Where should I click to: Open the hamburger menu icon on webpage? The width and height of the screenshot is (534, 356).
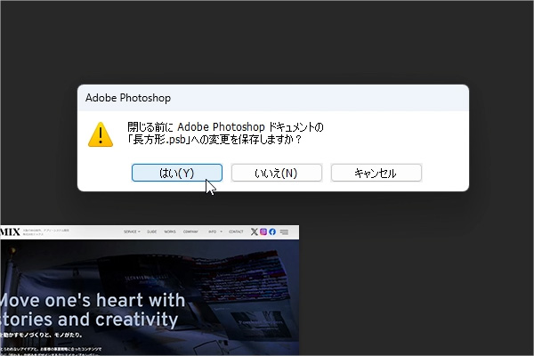(284, 231)
